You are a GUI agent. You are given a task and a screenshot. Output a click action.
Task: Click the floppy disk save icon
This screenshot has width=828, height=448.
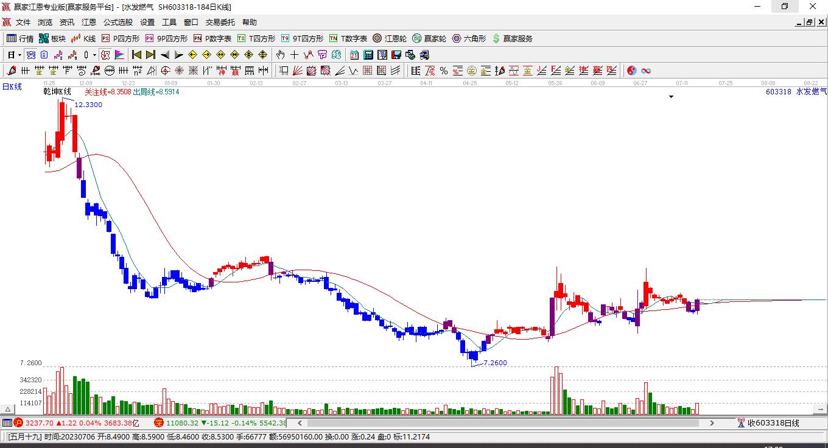click(396, 55)
